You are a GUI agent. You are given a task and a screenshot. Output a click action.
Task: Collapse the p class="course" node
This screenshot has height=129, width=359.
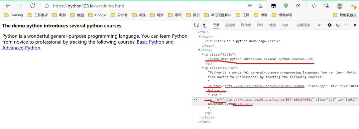click(x=203, y=68)
